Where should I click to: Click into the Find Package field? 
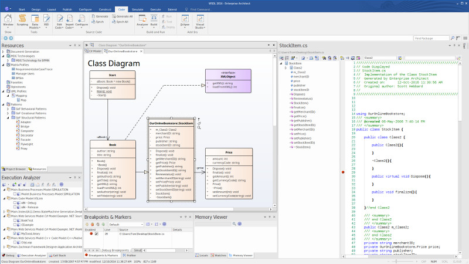point(431,38)
